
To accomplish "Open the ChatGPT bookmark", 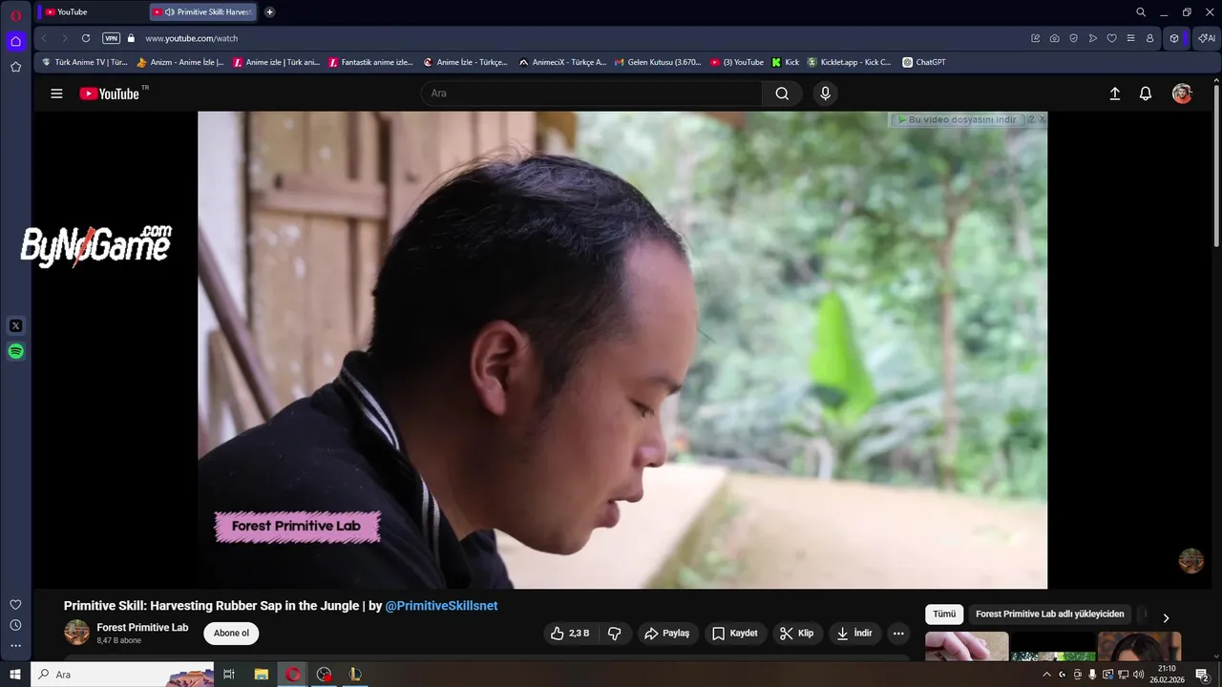I will click(924, 62).
